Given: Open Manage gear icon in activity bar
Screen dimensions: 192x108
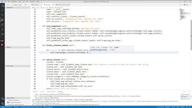Looking at the screenshot, I should [x=2, y=103].
